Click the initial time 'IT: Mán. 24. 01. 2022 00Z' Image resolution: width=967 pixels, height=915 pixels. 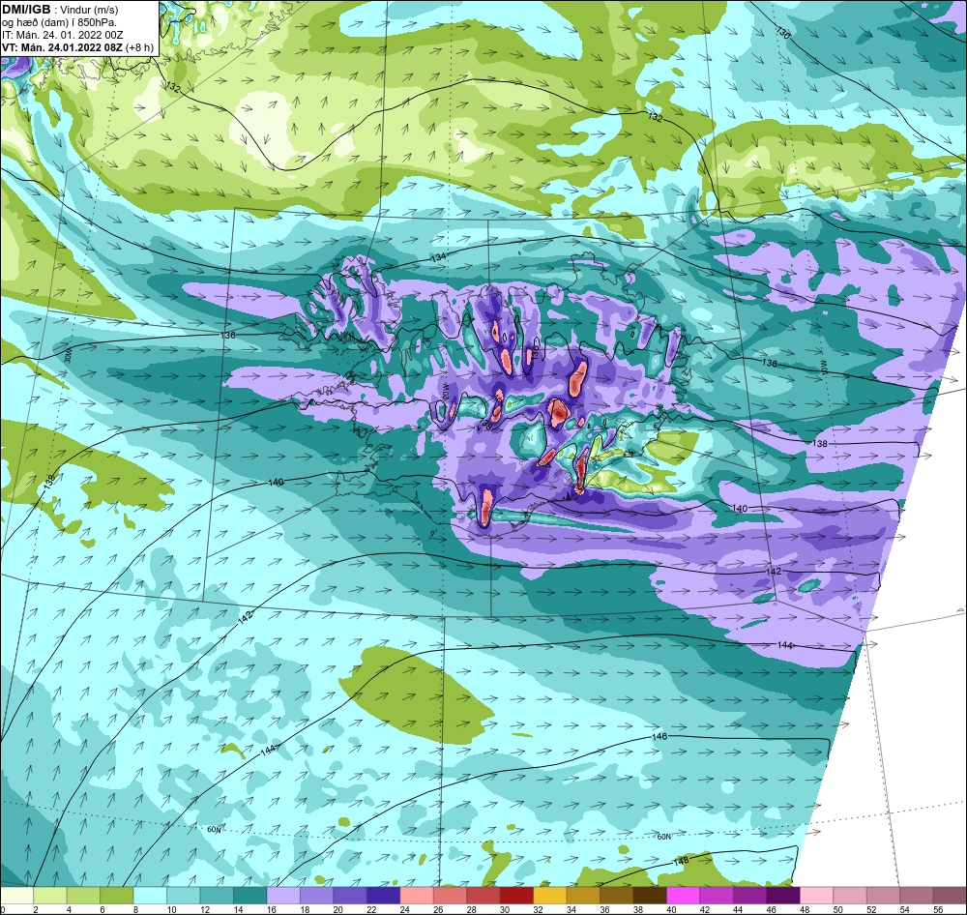point(62,35)
